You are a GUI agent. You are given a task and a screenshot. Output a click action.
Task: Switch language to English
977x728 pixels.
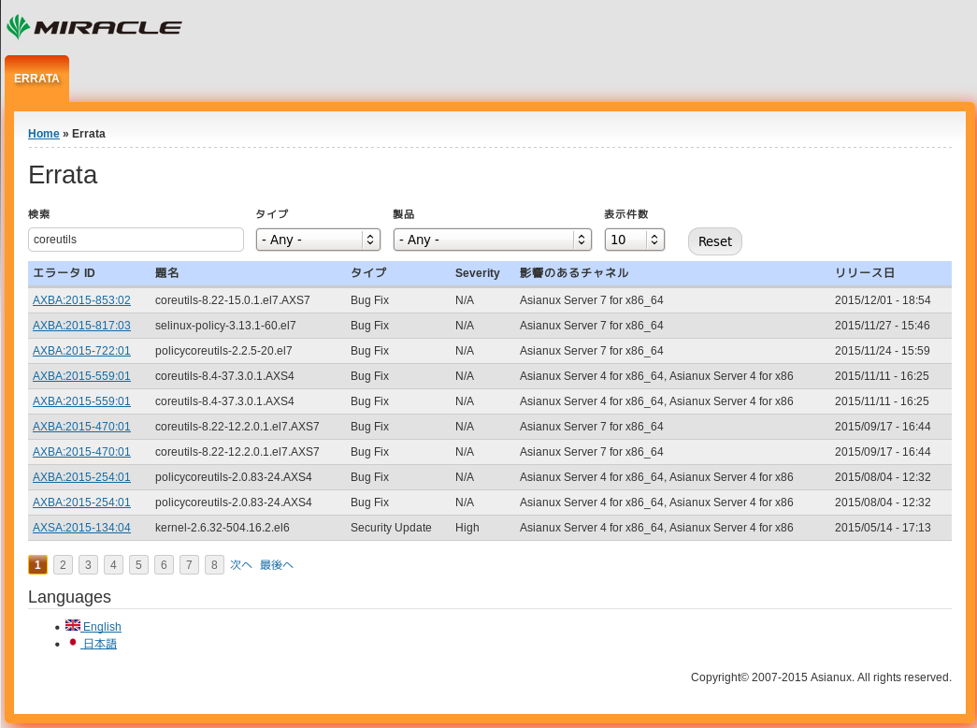102,627
